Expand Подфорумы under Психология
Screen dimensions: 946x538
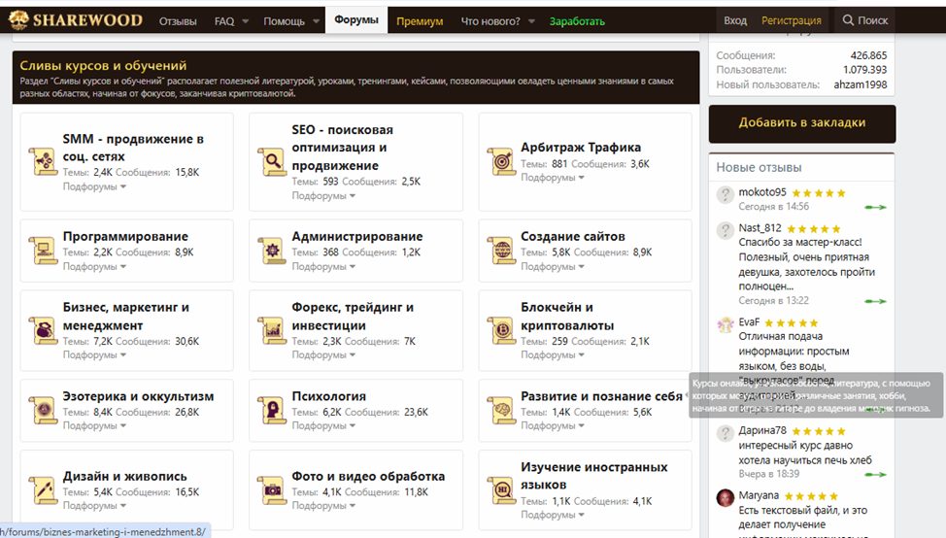323,425
